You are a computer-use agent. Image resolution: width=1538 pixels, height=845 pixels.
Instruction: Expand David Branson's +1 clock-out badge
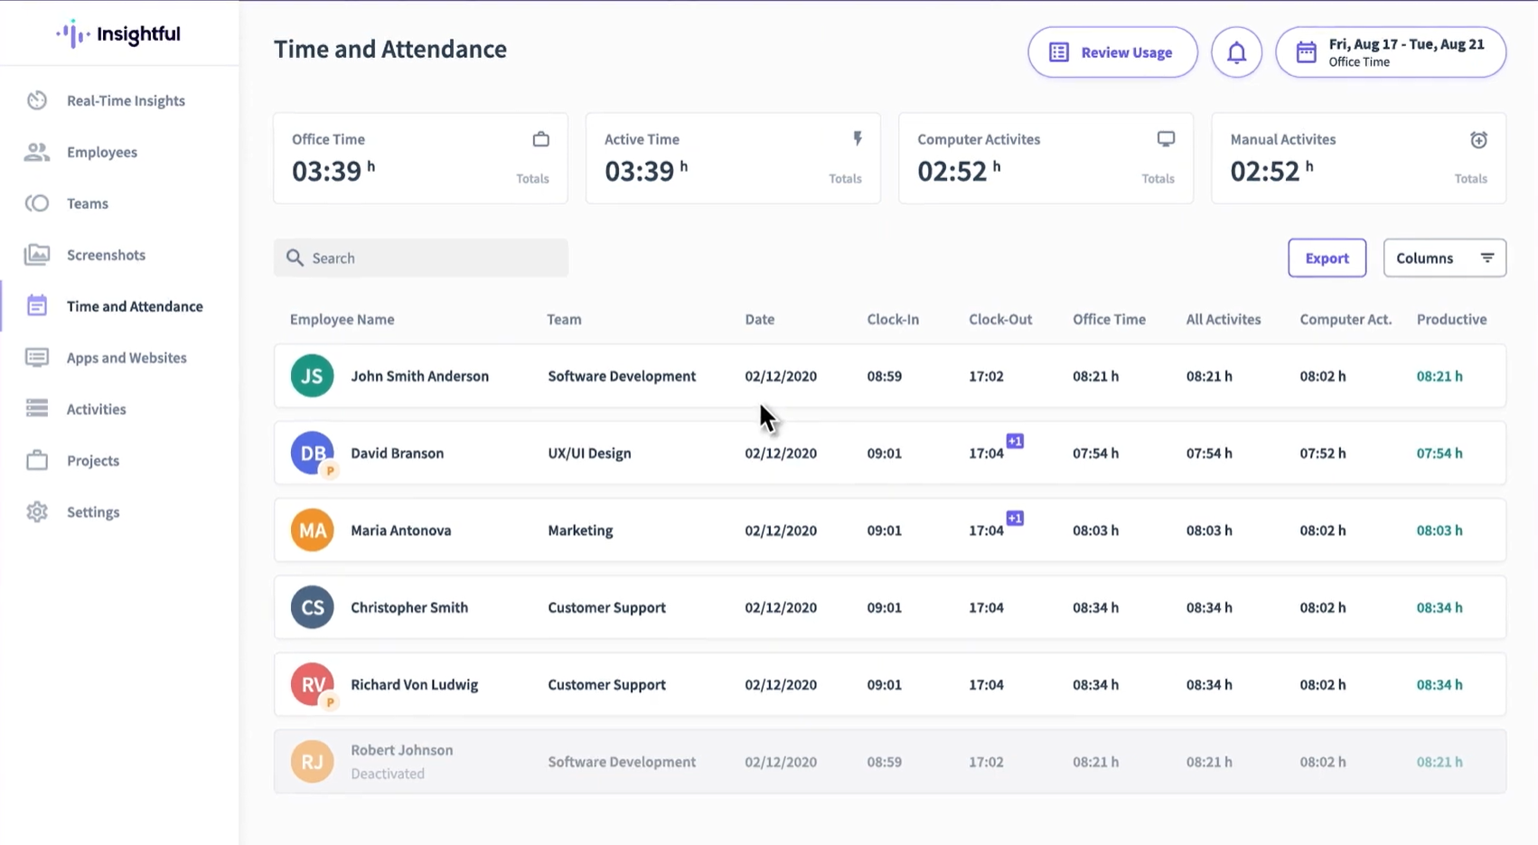point(1015,440)
